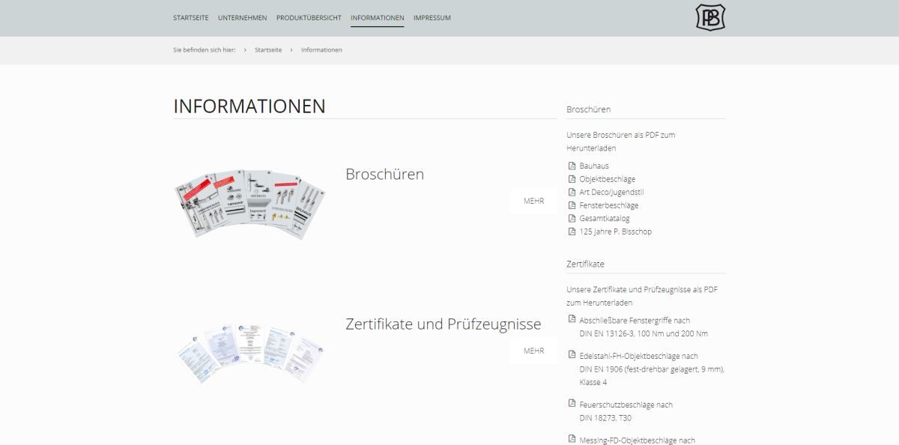This screenshot has height=445, width=899.
Task: Click PDF icon beside Edelstahl-FH-Objektbeschläge
Action: click(572, 355)
